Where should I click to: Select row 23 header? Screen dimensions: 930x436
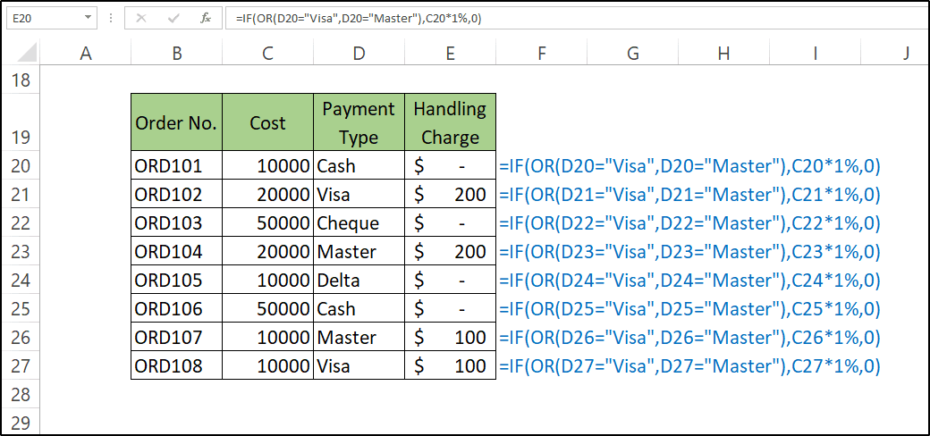click(21, 251)
